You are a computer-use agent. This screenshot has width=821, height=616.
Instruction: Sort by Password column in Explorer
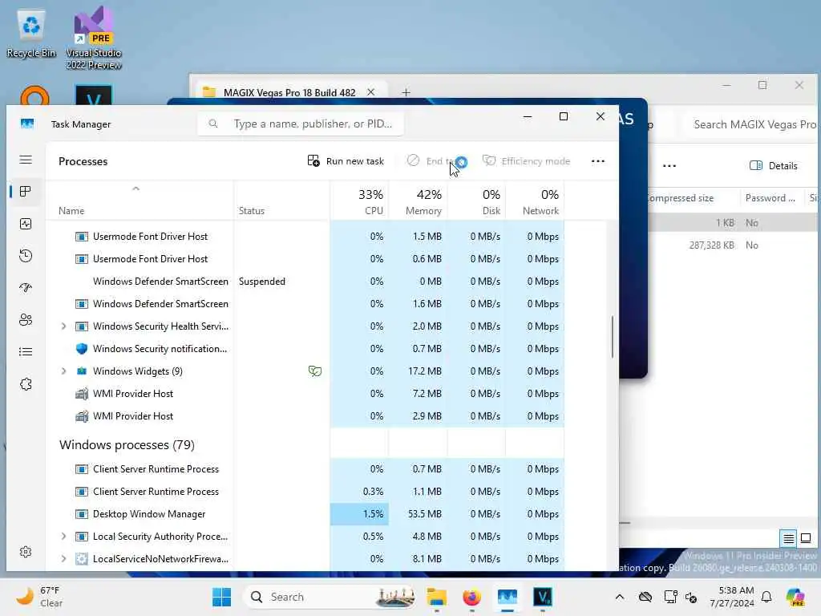tap(770, 198)
